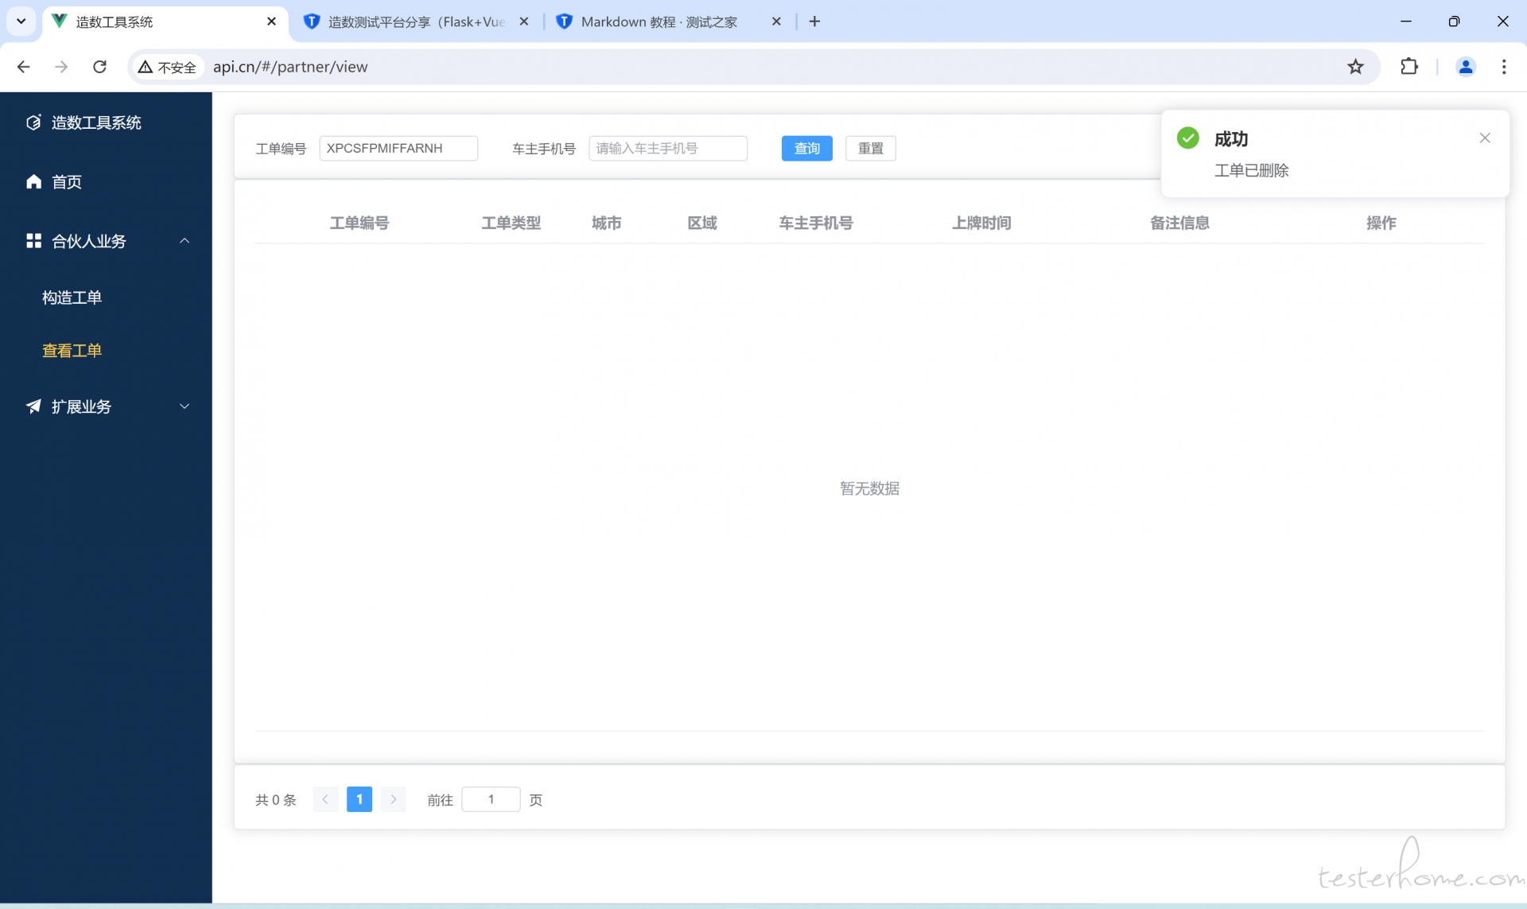Click the green success checkmark icon
This screenshot has height=909, width=1527.
pos(1187,138)
